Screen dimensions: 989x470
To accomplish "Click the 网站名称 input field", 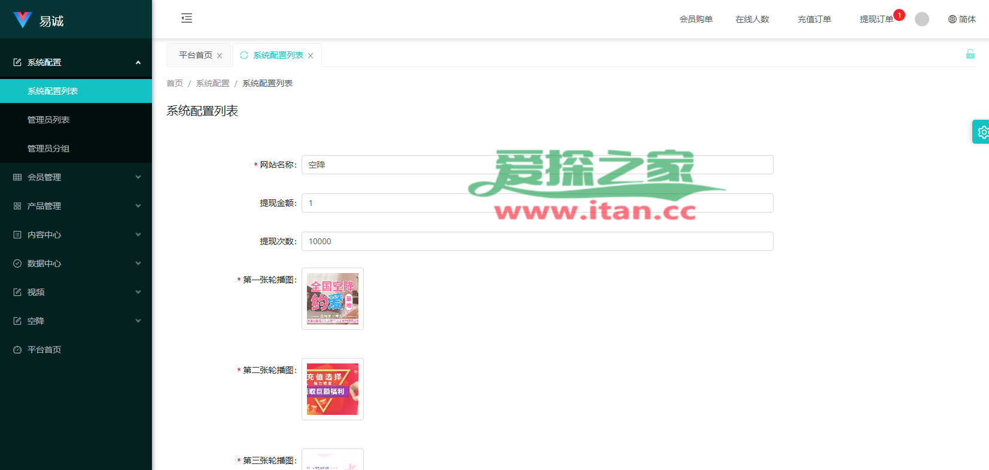I will pyautogui.click(x=537, y=165).
